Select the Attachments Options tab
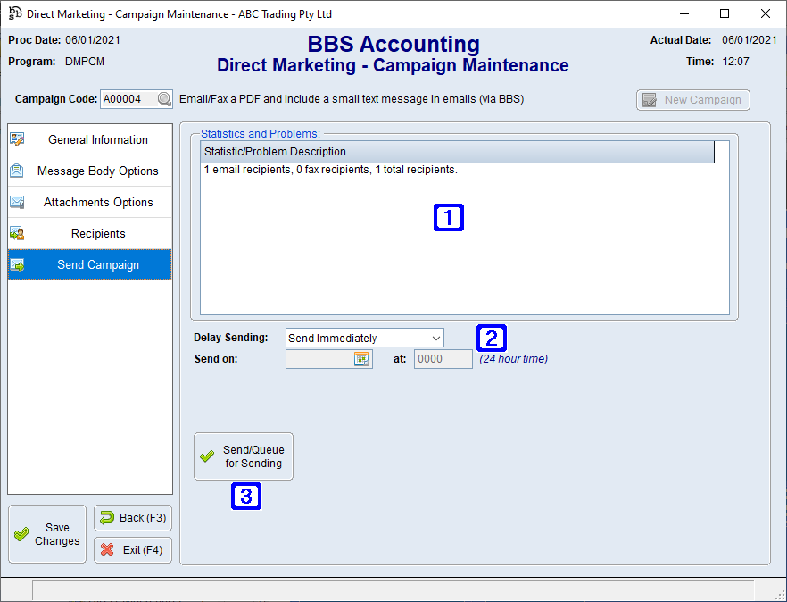Image resolution: width=787 pixels, height=602 pixels. [x=98, y=202]
